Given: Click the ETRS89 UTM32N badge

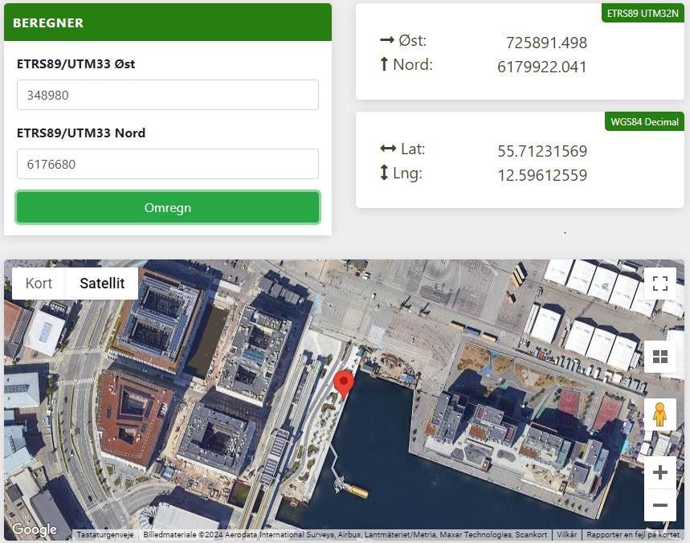Looking at the screenshot, I should click(x=643, y=13).
